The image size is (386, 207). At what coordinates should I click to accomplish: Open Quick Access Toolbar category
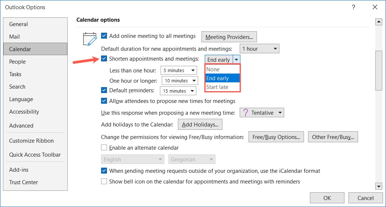pyautogui.click(x=35, y=154)
